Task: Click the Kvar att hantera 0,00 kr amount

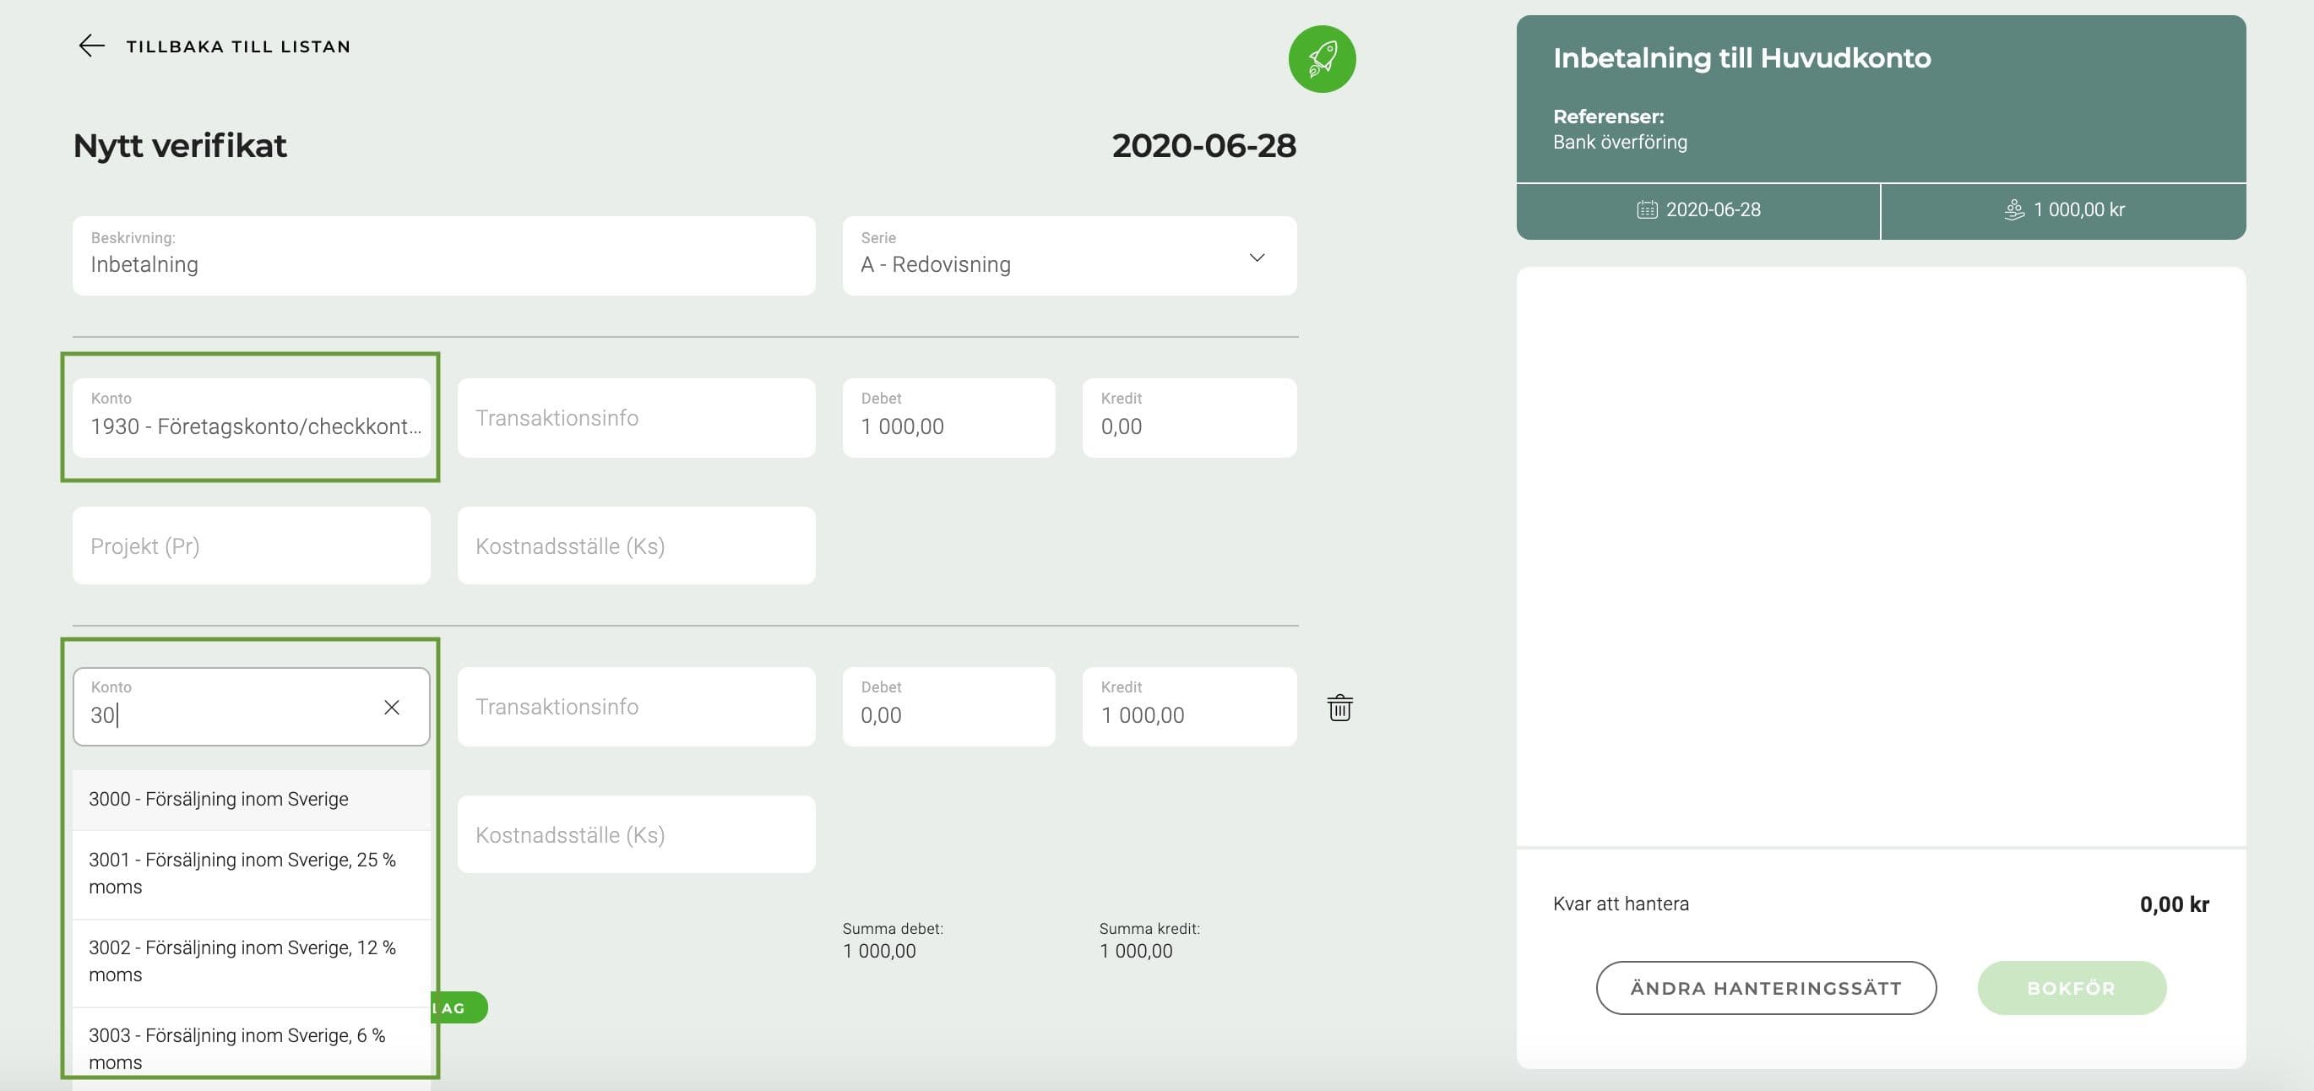Action: [x=2174, y=904]
